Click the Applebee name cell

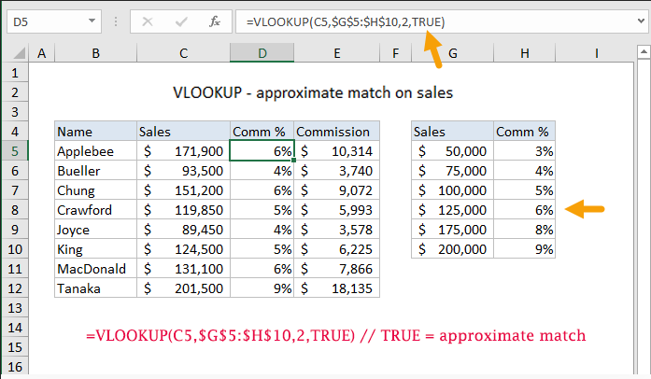[x=94, y=150]
